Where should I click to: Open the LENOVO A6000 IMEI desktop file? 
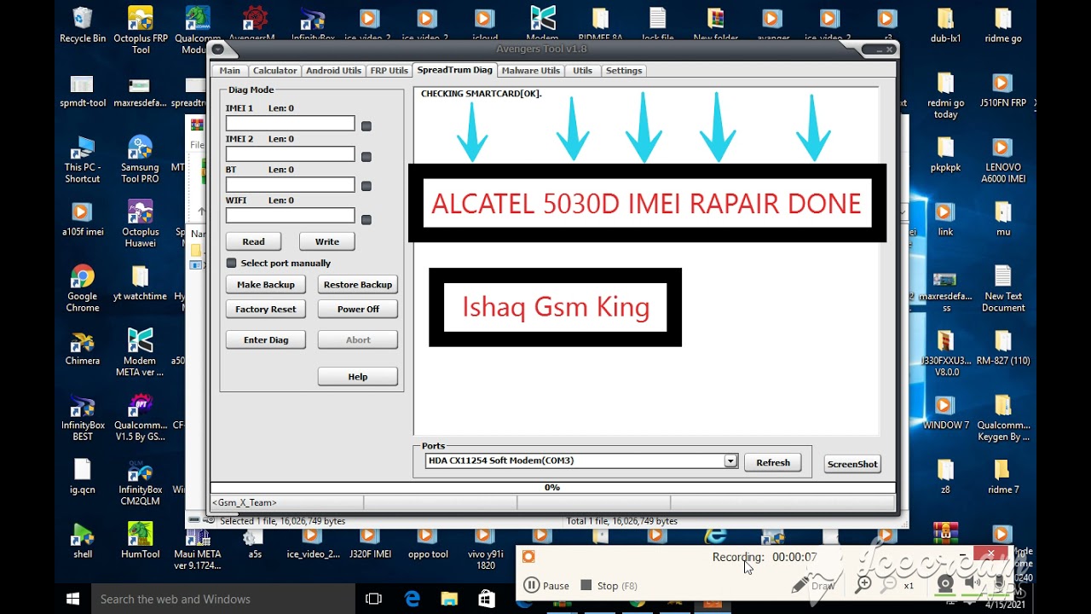coord(1003,159)
